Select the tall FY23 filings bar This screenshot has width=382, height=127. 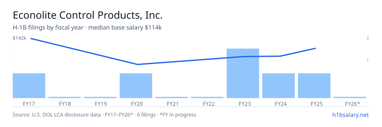[243, 73]
